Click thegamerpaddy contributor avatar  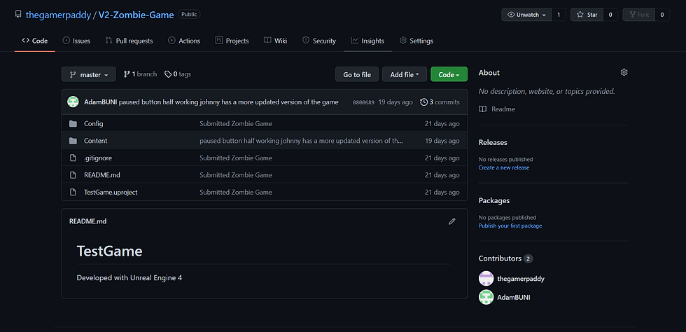coord(486,278)
